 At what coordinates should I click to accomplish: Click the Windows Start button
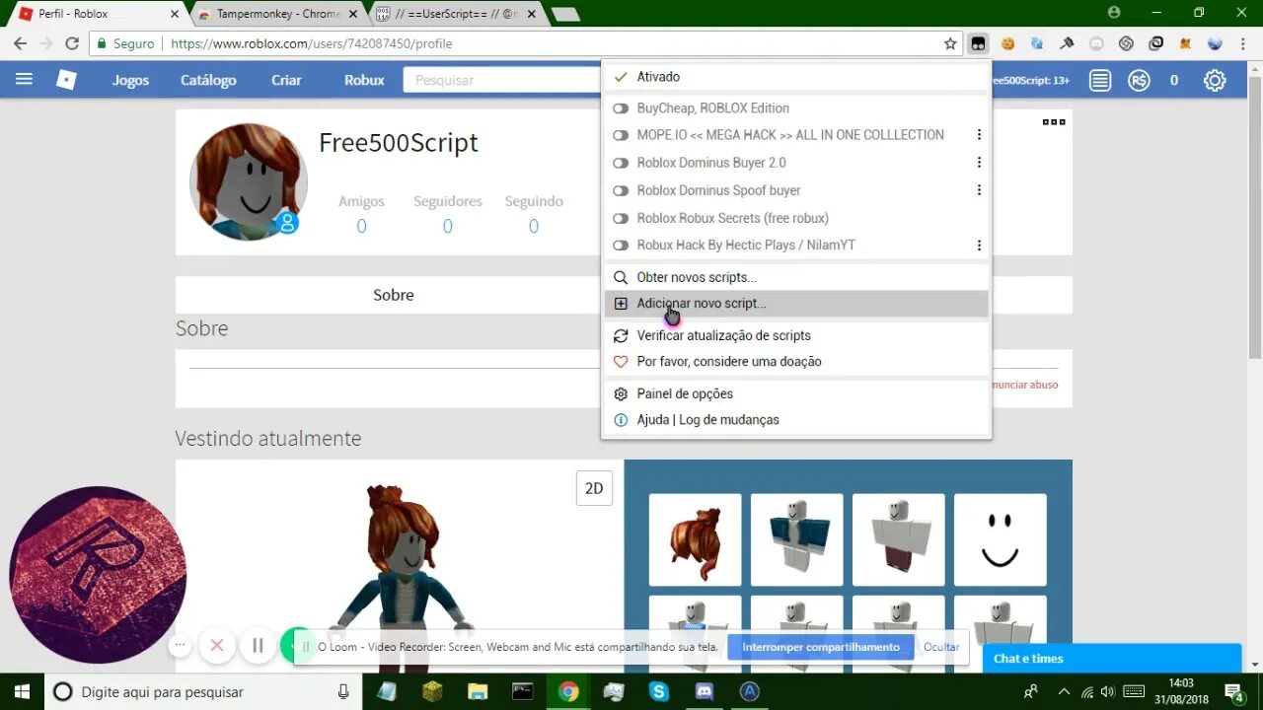point(22,691)
